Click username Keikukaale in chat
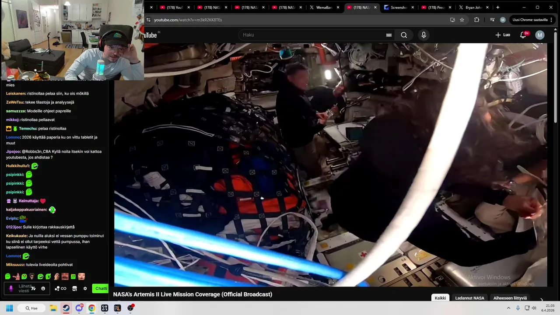This screenshot has width=560, height=315. point(17,236)
